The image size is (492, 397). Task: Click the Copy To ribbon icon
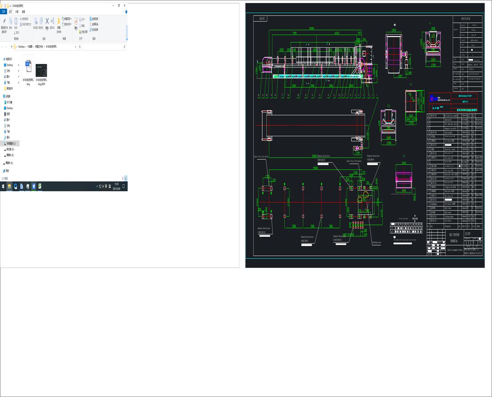41,21
